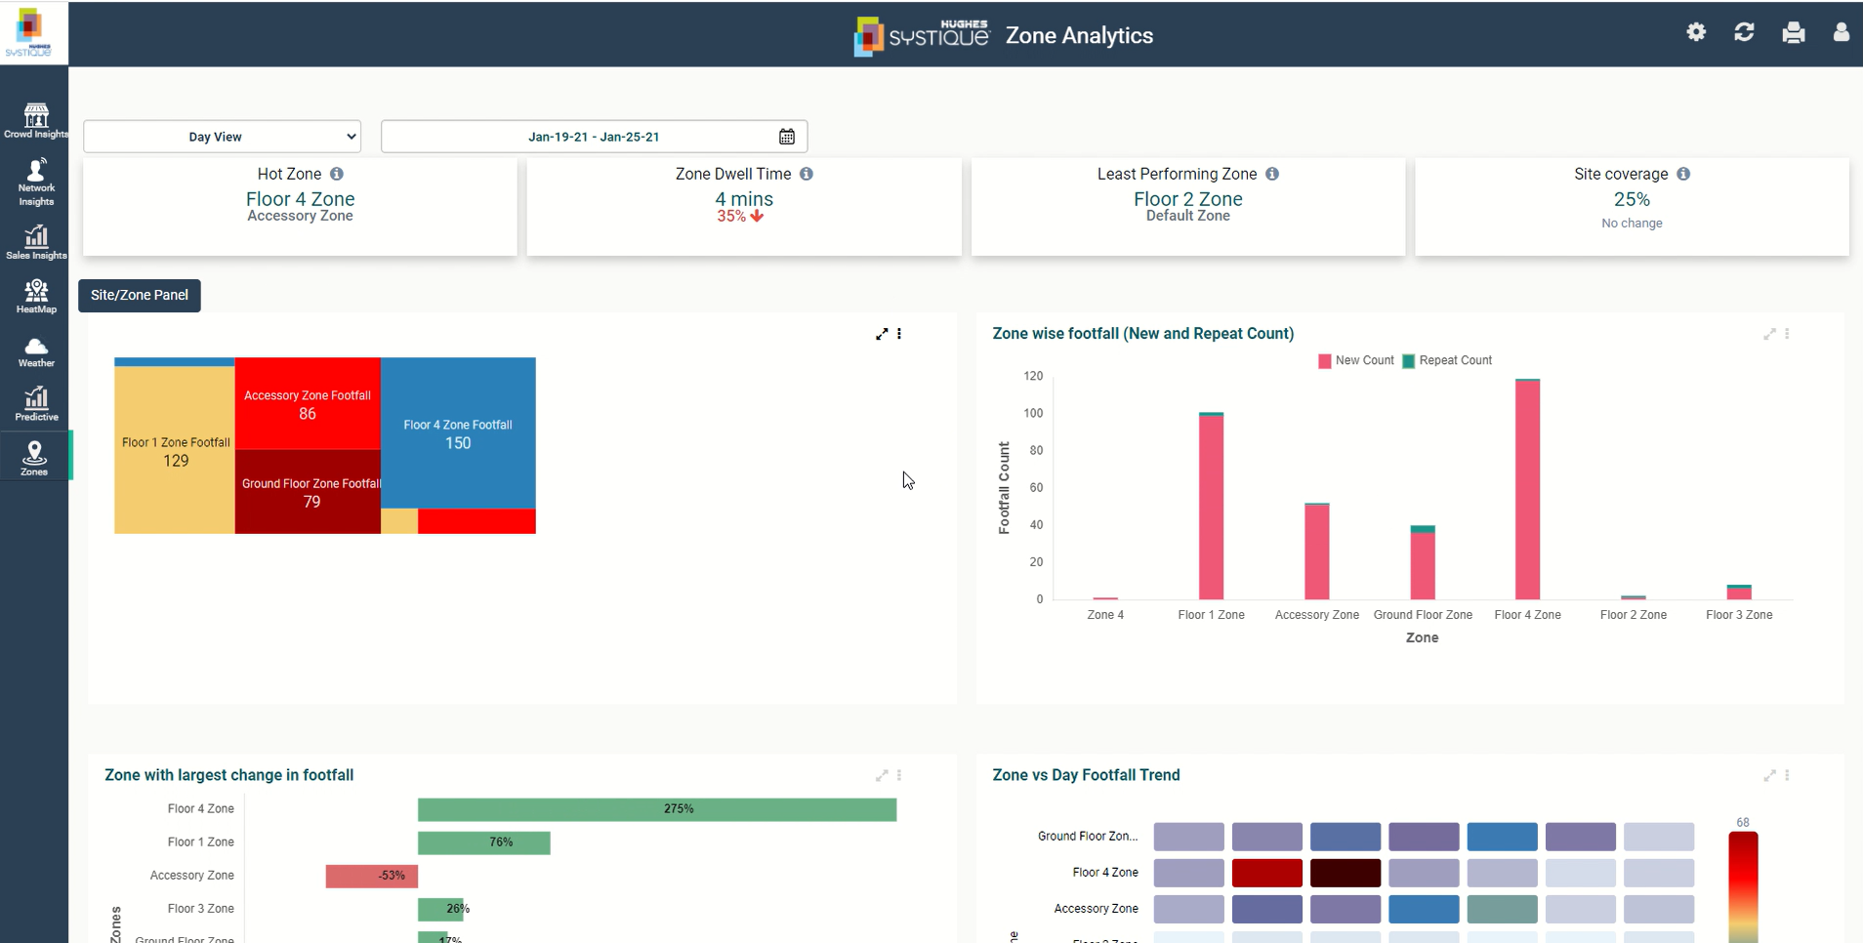
Task: Open the calendar date picker icon
Action: click(x=787, y=137)
